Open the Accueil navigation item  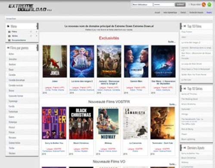[x=157, y=13]
